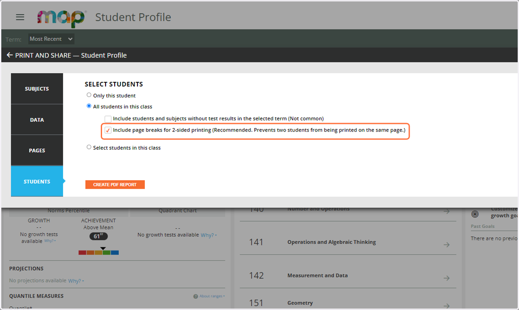Choose Select students in this class radio
This screenshot has height=310, width=519.
pos(89,147)
